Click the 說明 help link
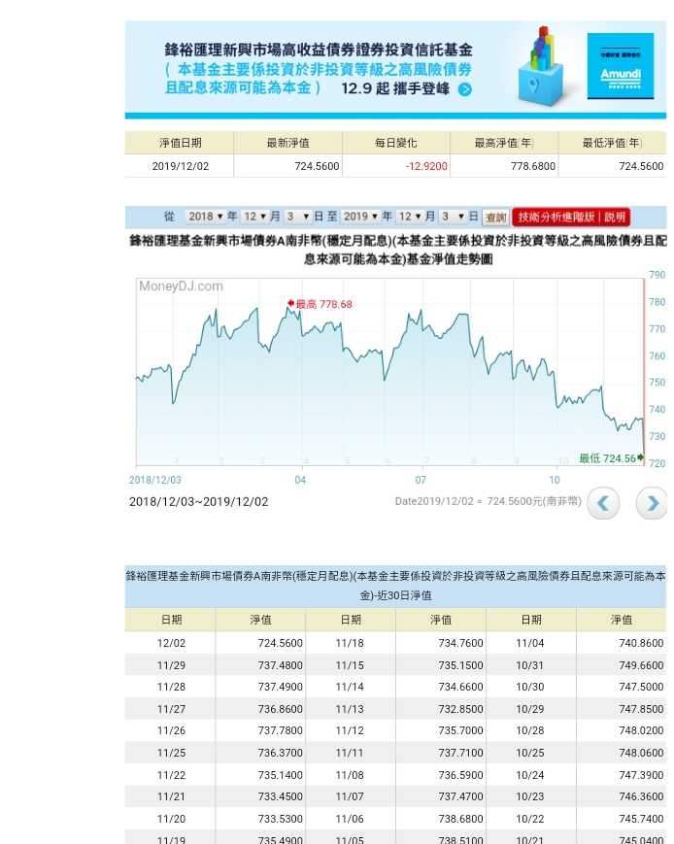 (x=615, y=217)
